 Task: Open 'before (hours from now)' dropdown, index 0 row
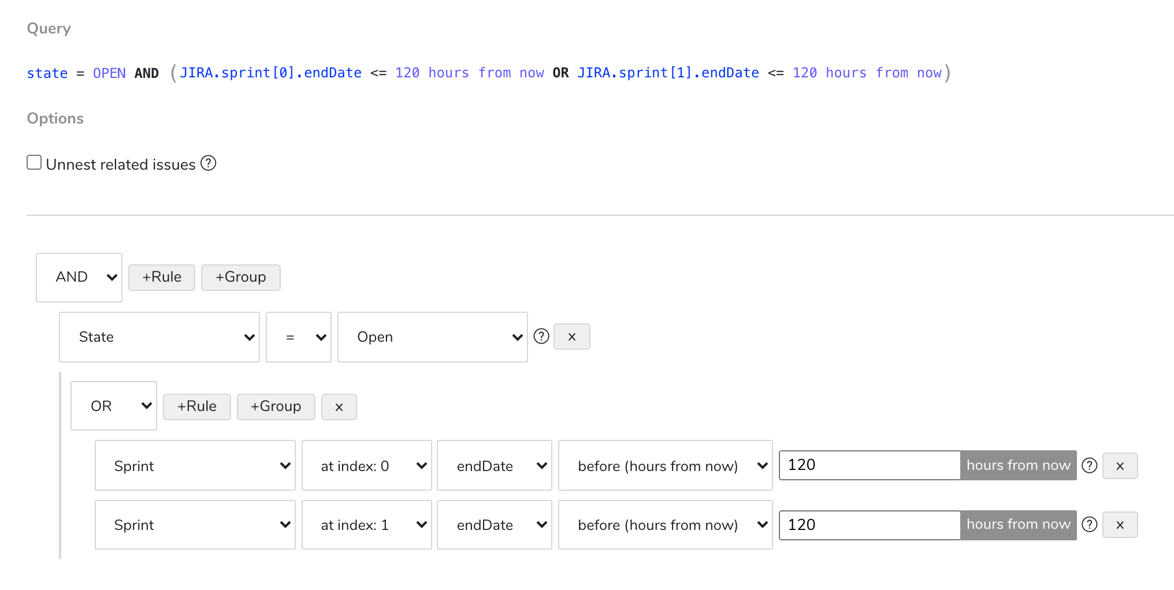pyautogui.click(x=666, y=465)
